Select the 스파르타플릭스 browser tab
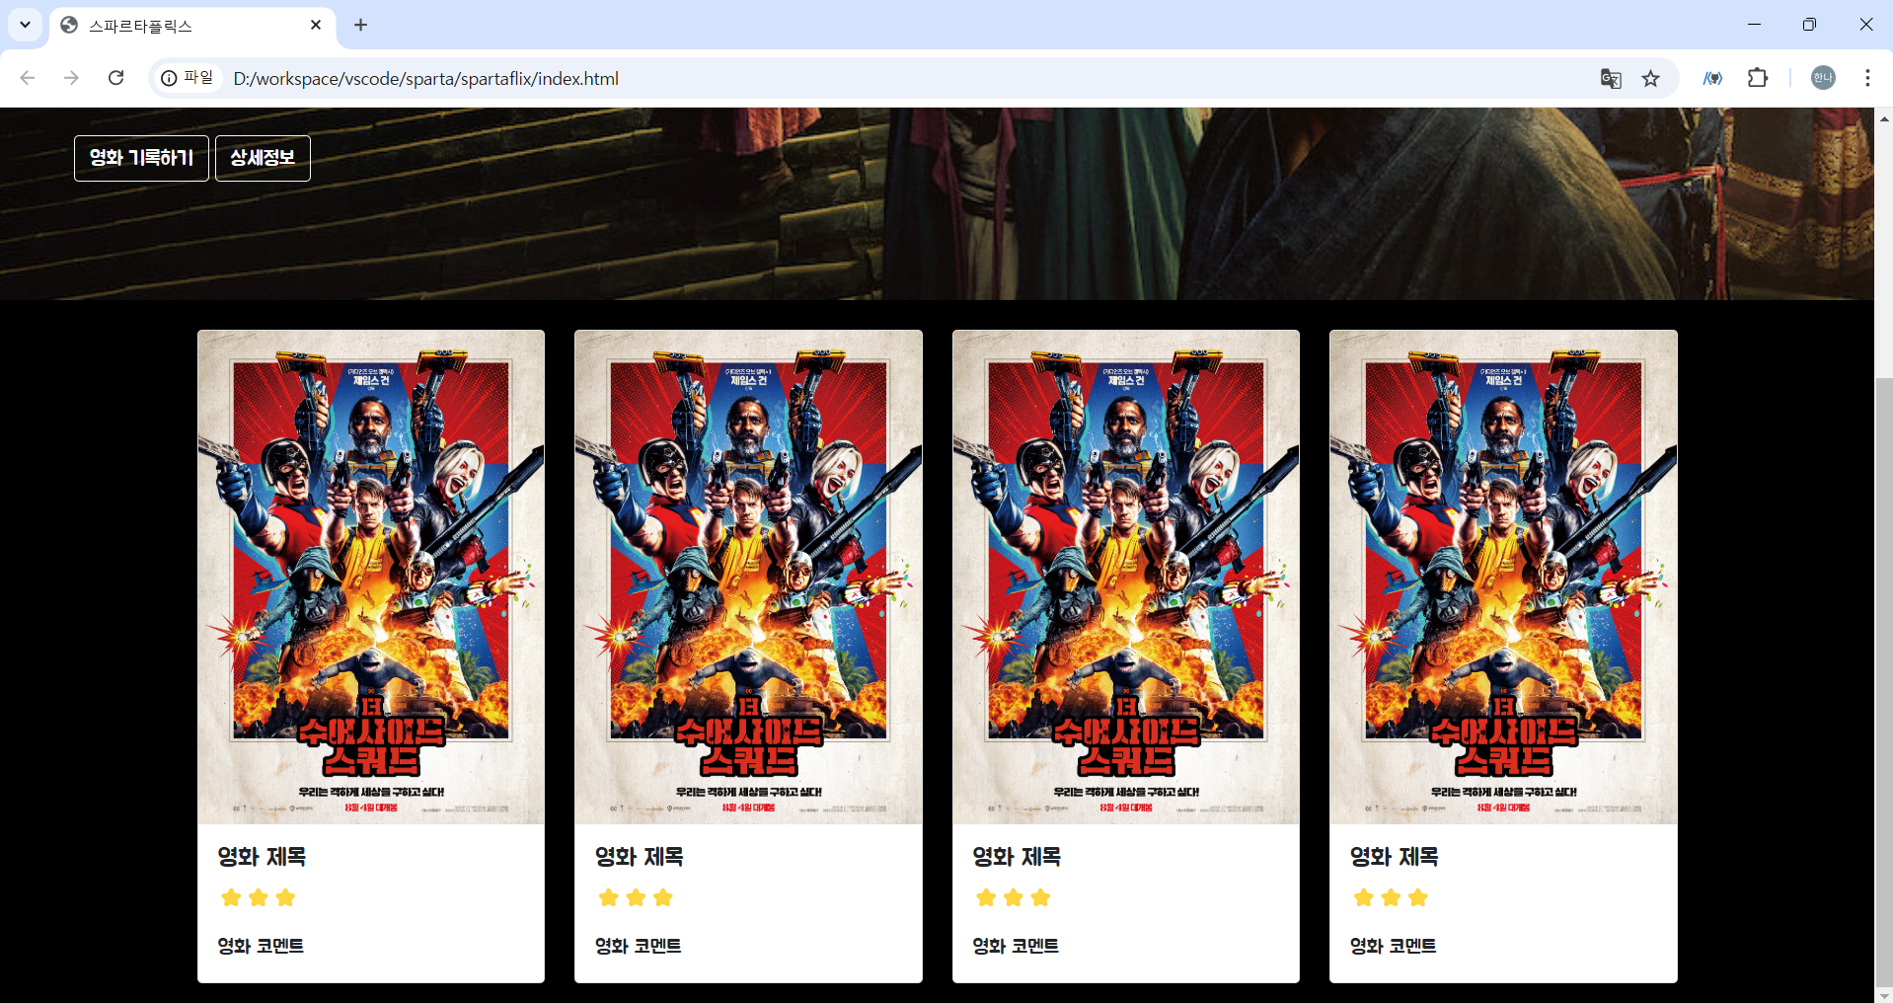Image resolution: width=1893 pixels, height=1003 pixels. [192, 26]
